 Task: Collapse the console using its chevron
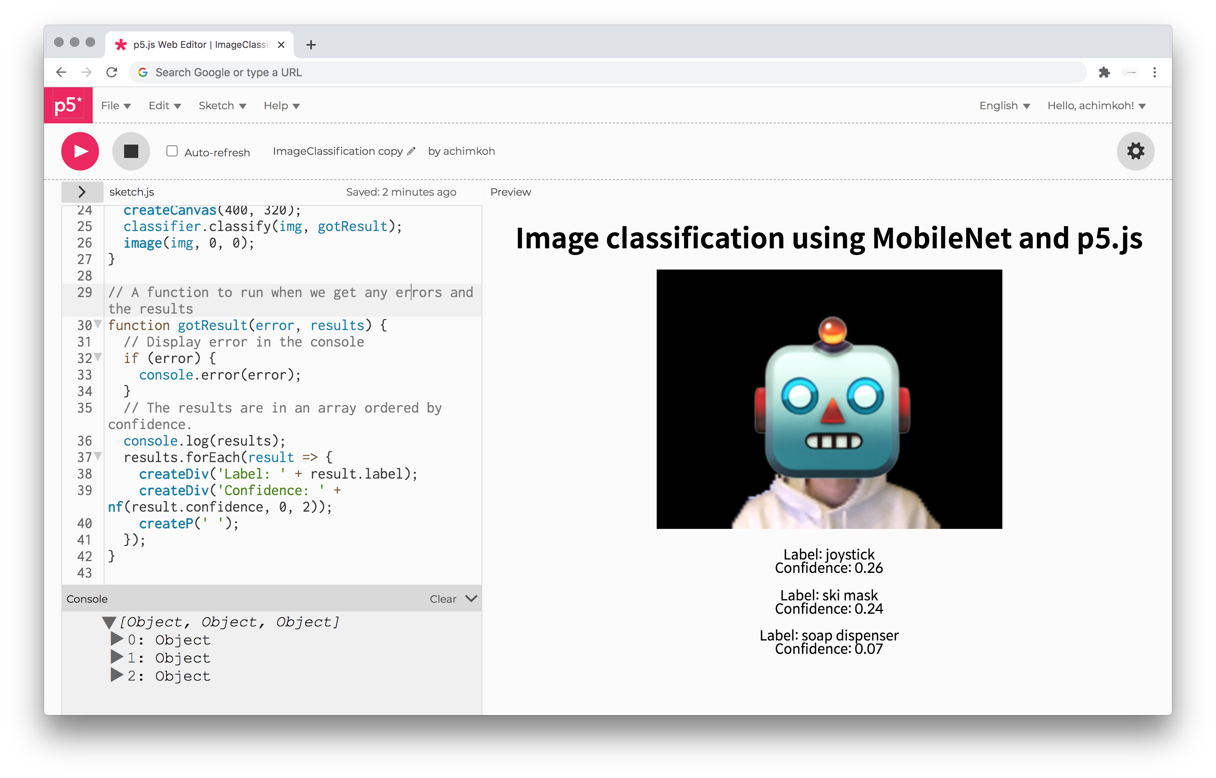(472, 599)
